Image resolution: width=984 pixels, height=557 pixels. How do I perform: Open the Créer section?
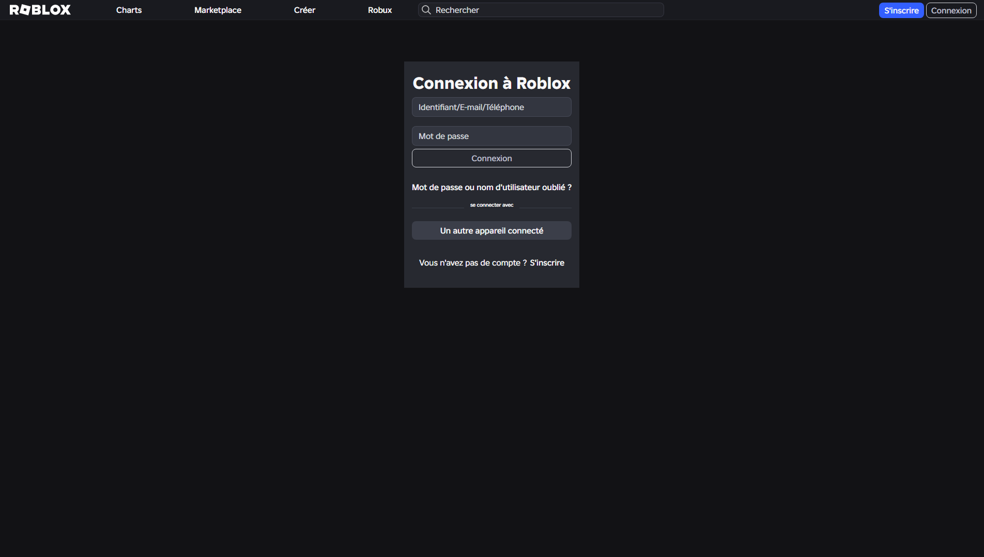(304, 10)
